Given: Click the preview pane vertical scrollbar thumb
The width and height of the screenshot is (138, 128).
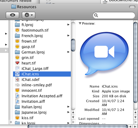Looking at the screenshot, I should [136, 62].
